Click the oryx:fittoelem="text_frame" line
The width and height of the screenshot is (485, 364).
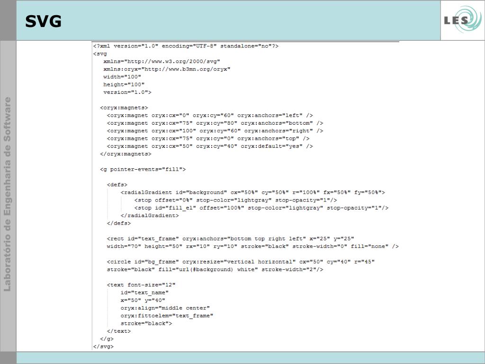tap(167, 316)
